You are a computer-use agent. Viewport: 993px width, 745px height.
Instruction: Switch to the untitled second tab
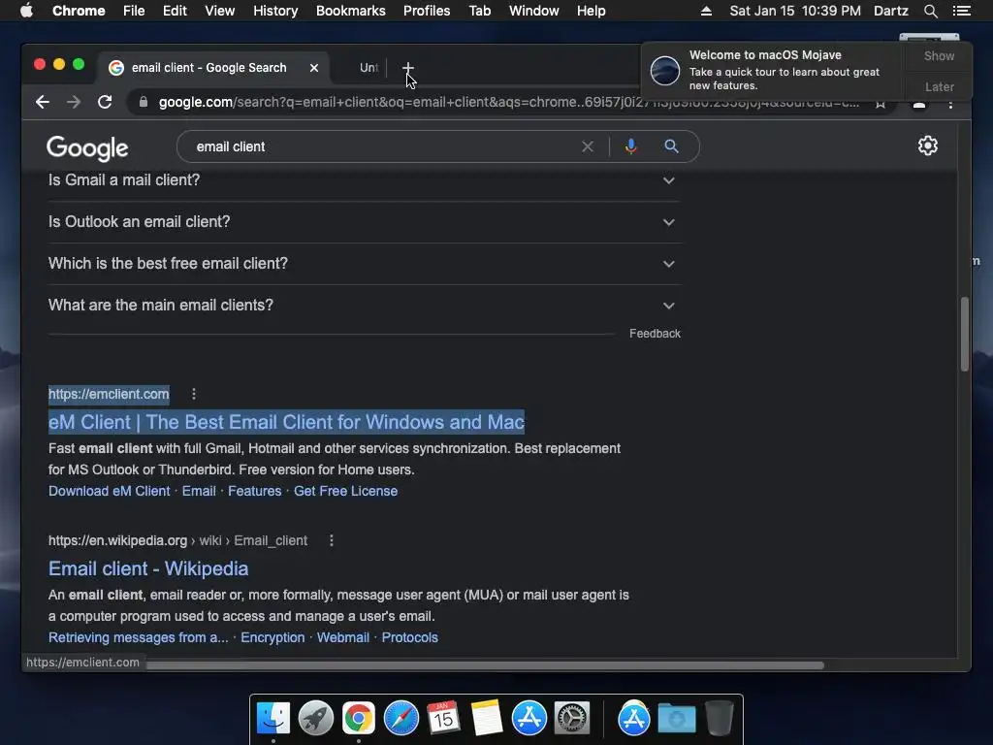368,68
